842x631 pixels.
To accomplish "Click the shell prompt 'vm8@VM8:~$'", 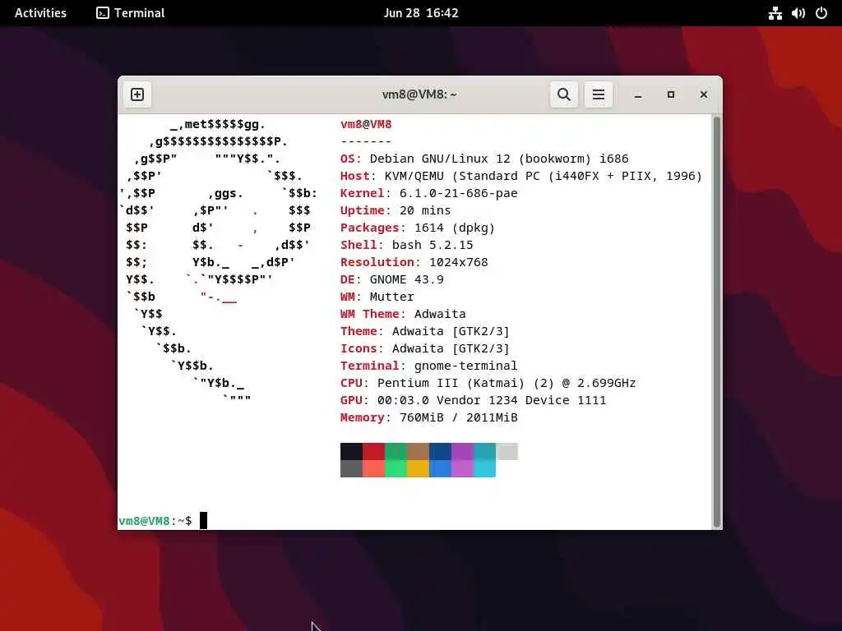I will (155, 521).
